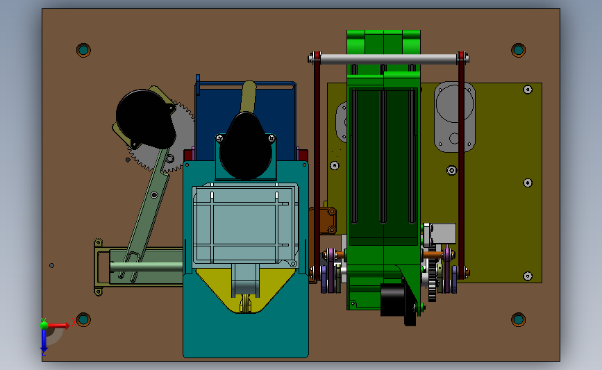This screenshot has height=370, width=602.
Task: Select the translucent gray tray in the teal housing
Action: [245, 224]
